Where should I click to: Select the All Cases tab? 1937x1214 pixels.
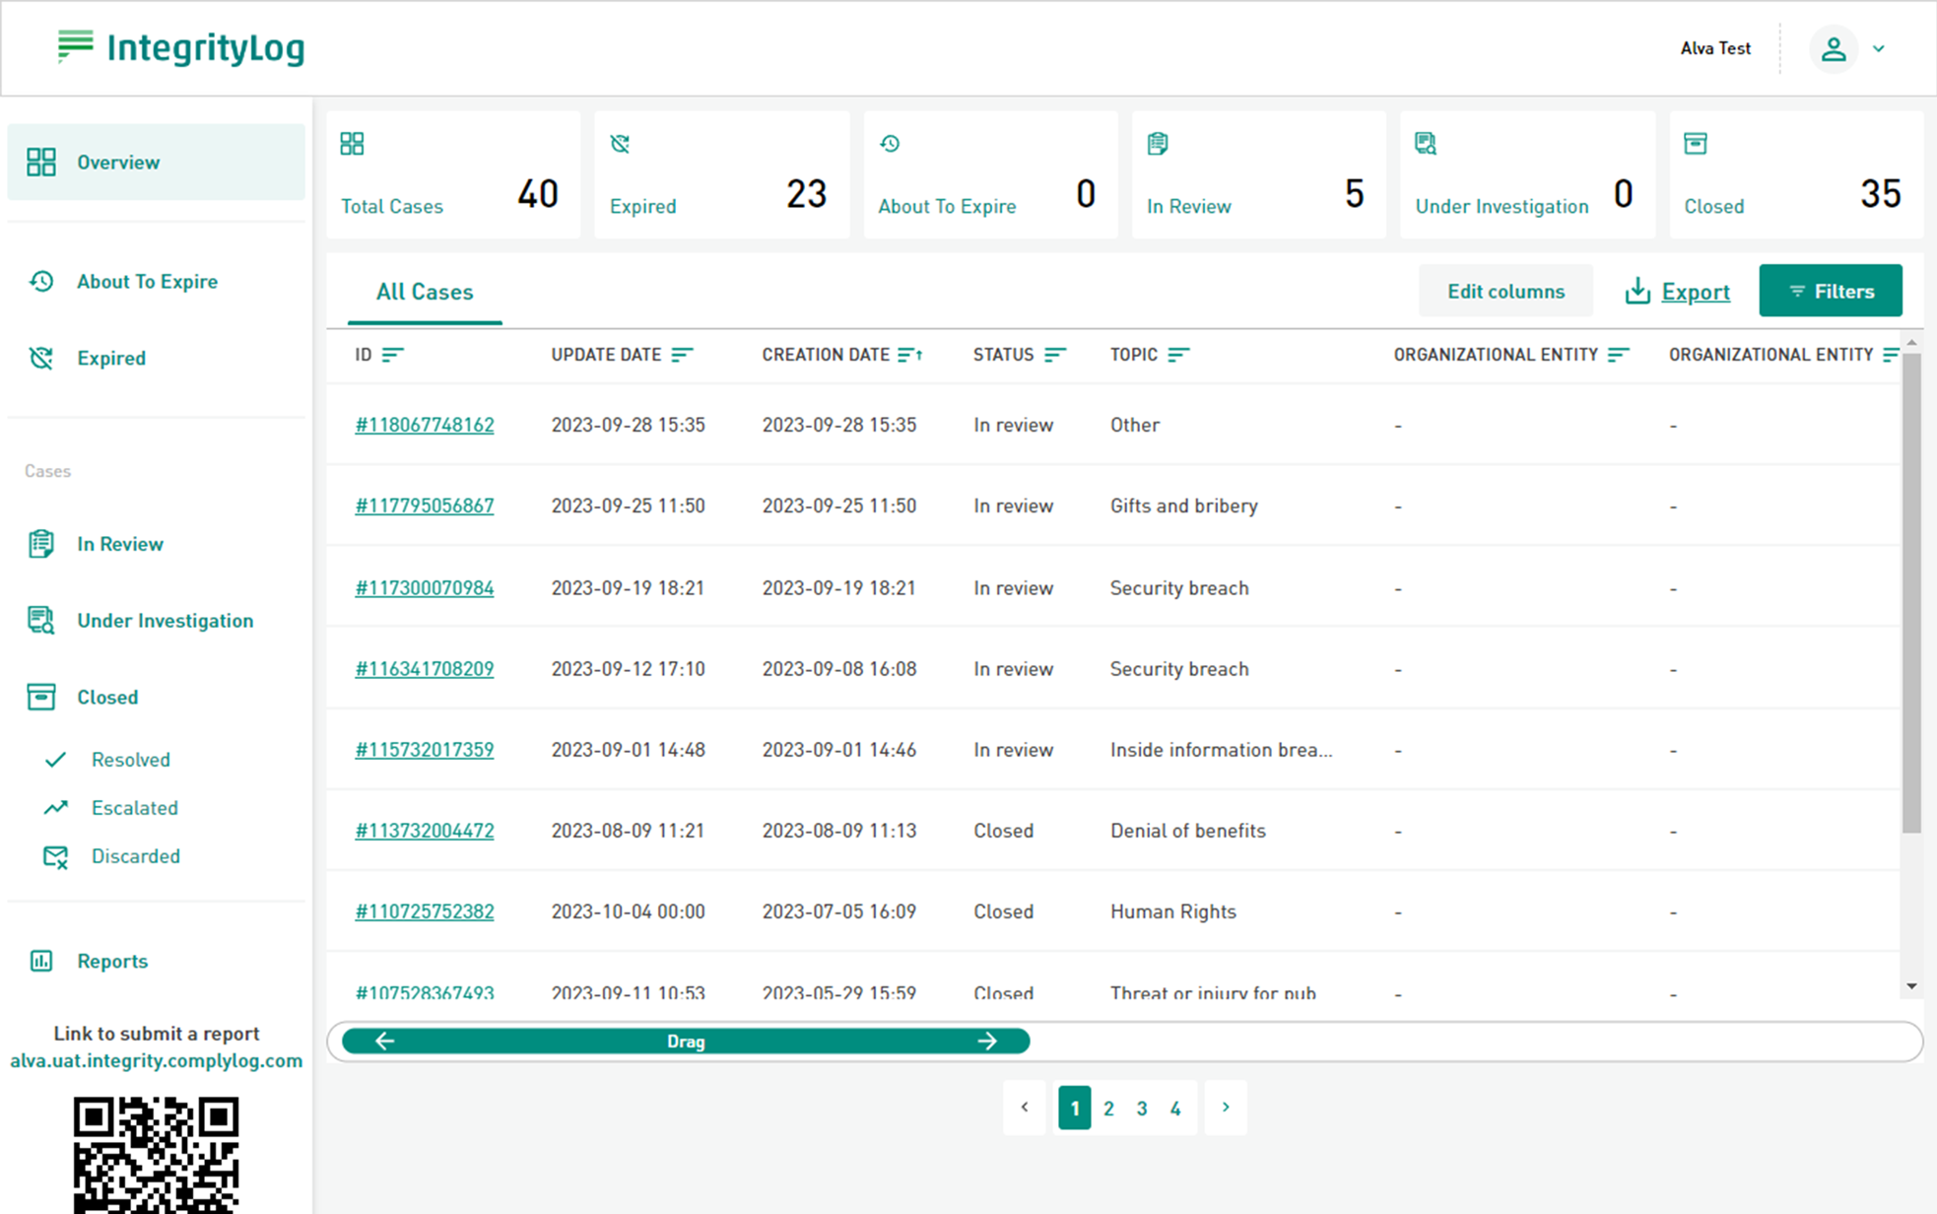click(x=425, y=292)
